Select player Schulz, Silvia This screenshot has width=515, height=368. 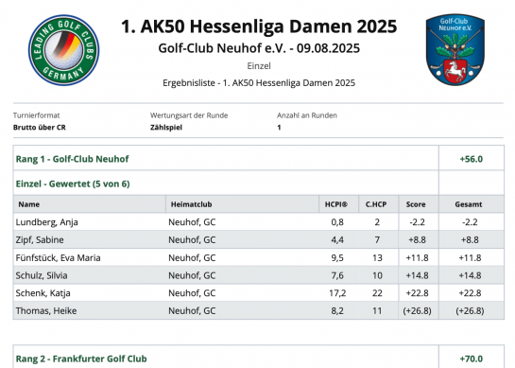coord(42,275)
